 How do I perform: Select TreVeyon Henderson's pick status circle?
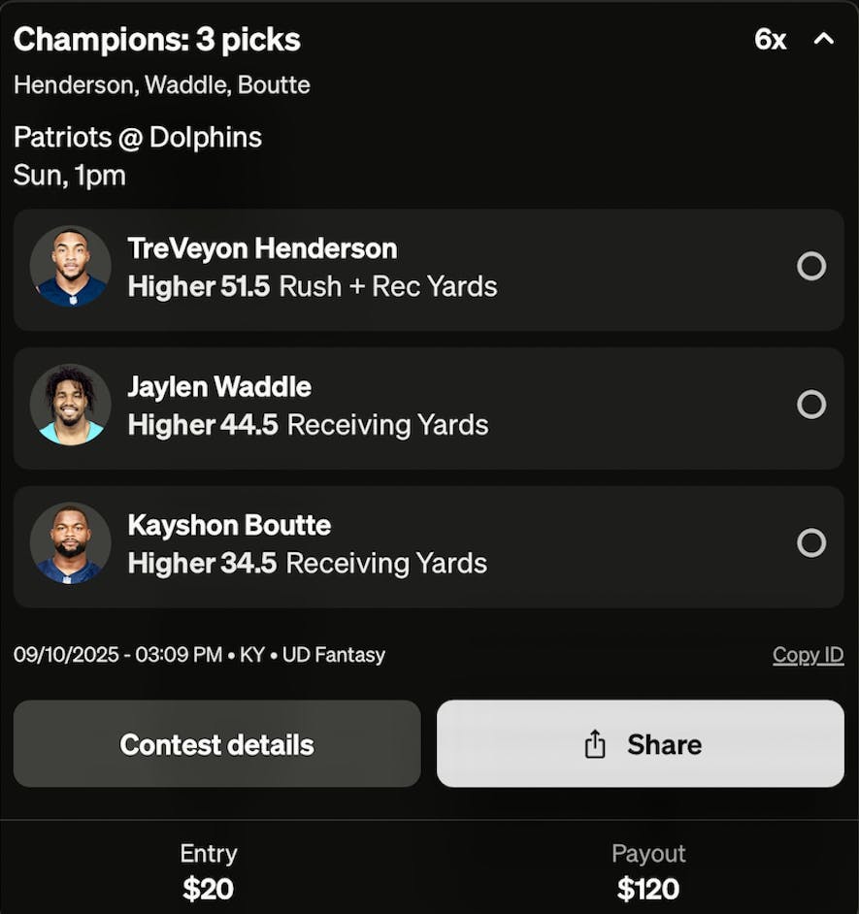pos(811,267)
